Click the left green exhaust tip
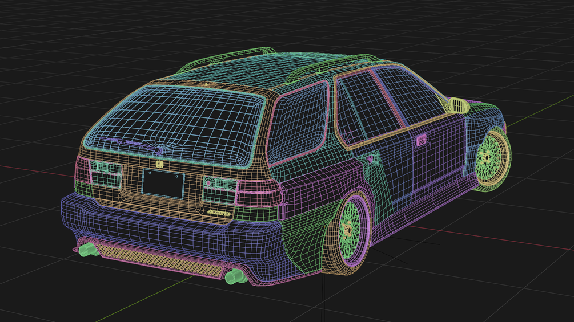Viewport: 574px width, 322px height. tap(88, 250)
